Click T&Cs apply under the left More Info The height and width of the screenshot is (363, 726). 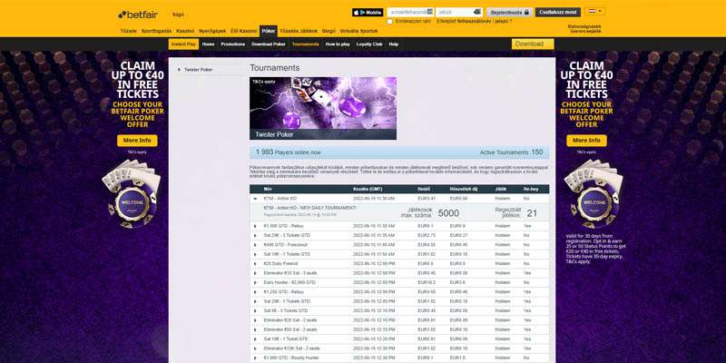coord(137,152)
